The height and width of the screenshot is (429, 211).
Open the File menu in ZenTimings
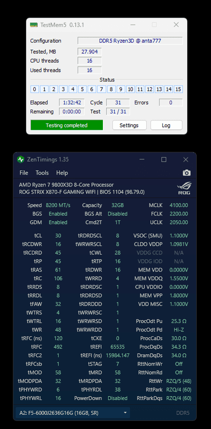tap(24, 173)
